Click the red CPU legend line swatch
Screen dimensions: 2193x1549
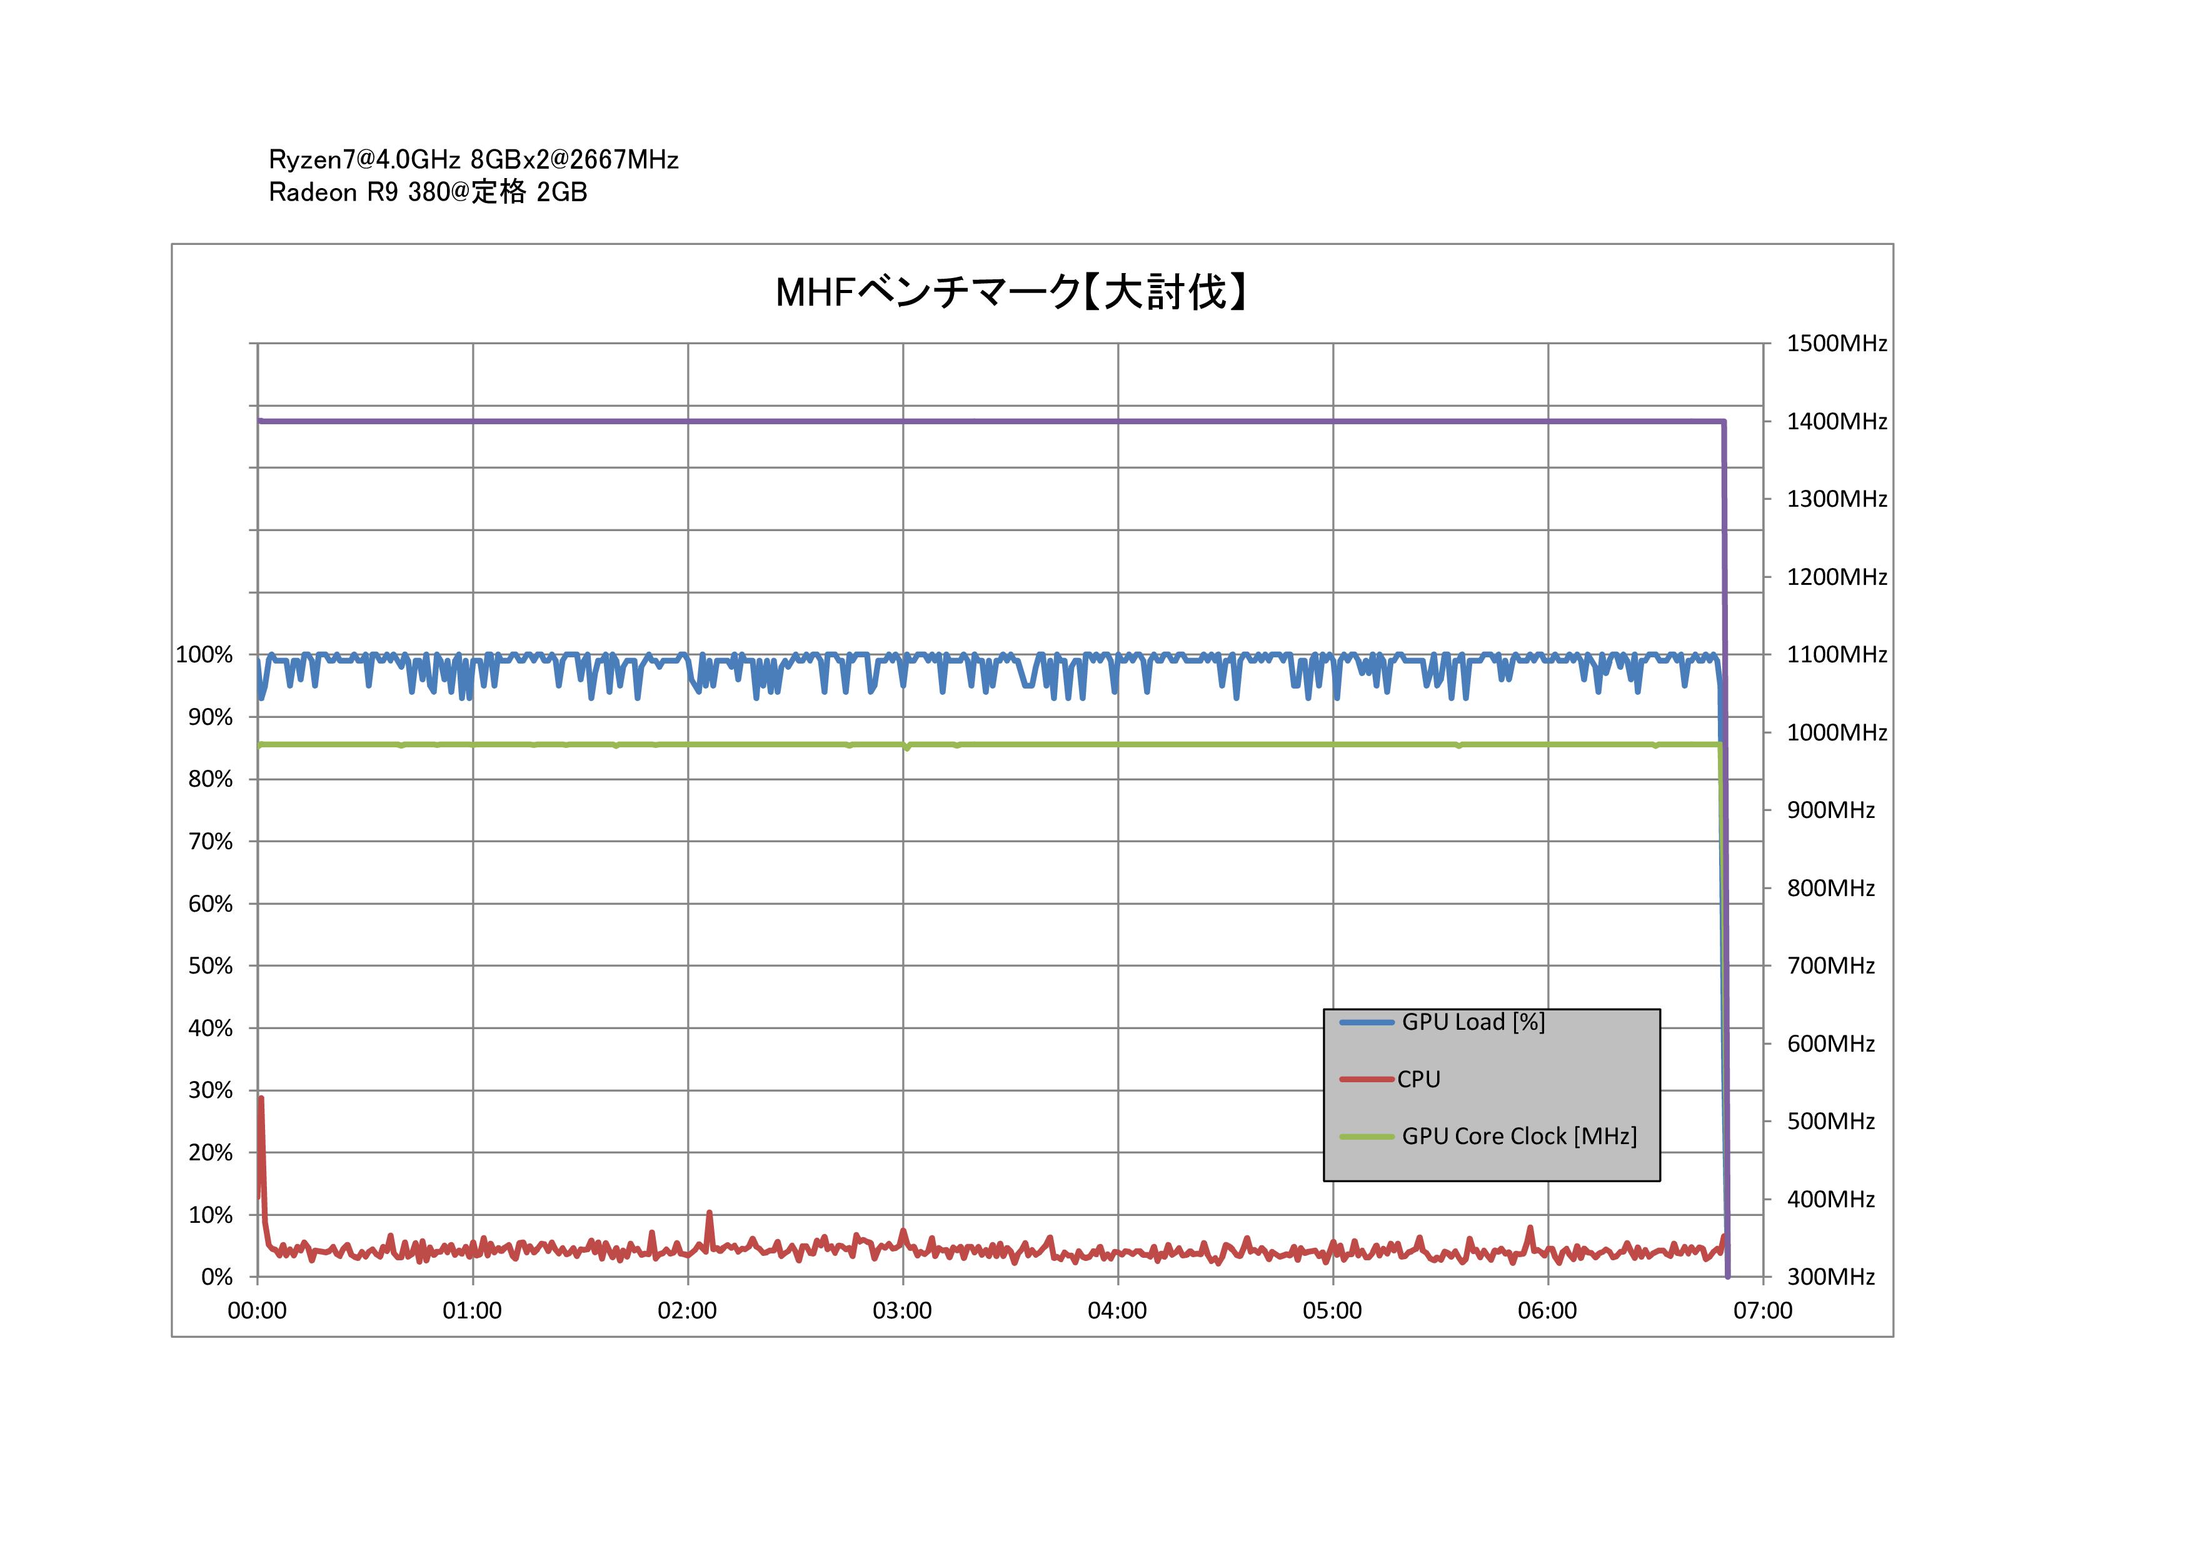tap(1367, 1080)
